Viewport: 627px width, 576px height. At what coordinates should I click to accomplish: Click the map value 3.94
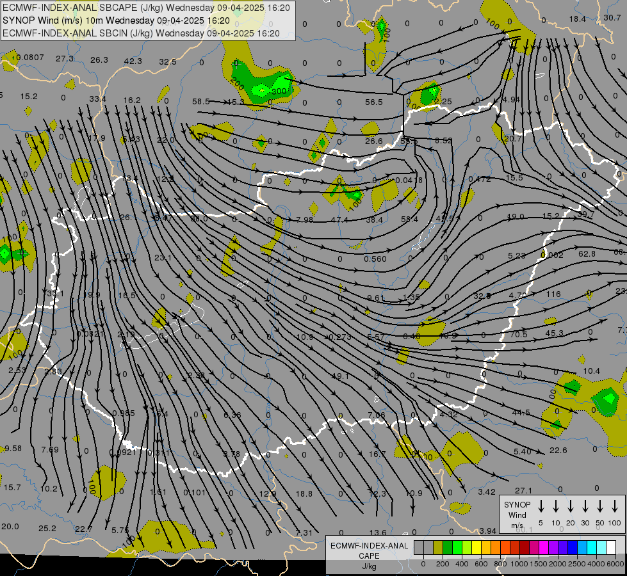(487, 531)
